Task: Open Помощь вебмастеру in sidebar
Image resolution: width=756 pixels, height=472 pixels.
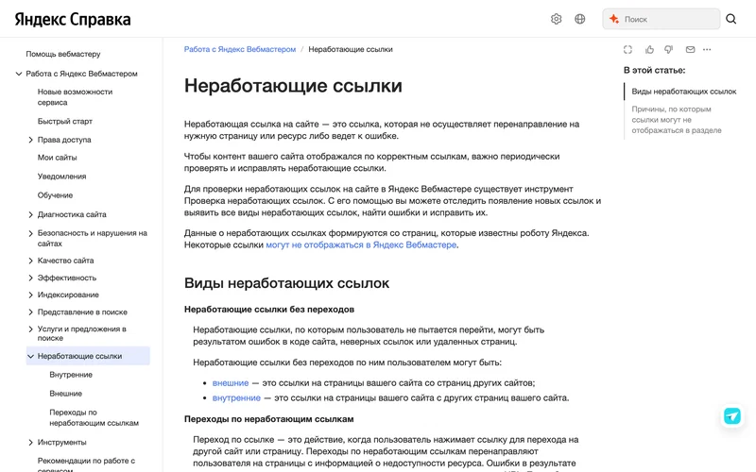Action: tap(63, 54)
